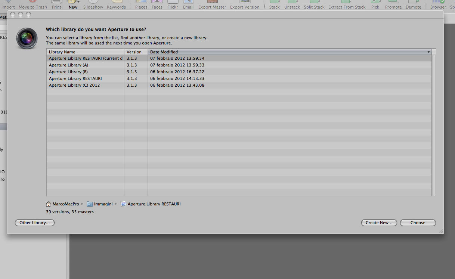Click the Date Modified column header
The width and height of the screenshot is (455, 279).
290,52
